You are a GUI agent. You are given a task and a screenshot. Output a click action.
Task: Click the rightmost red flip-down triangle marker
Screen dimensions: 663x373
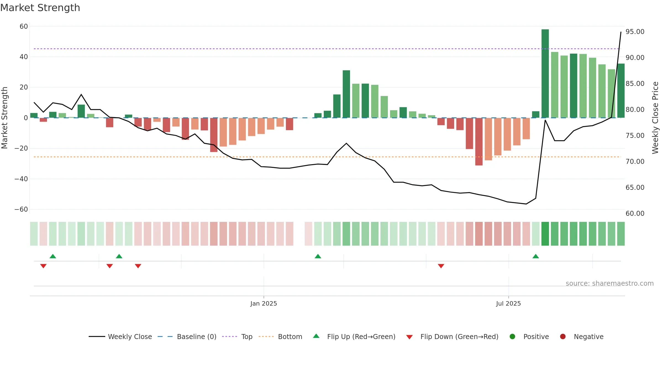441,266
